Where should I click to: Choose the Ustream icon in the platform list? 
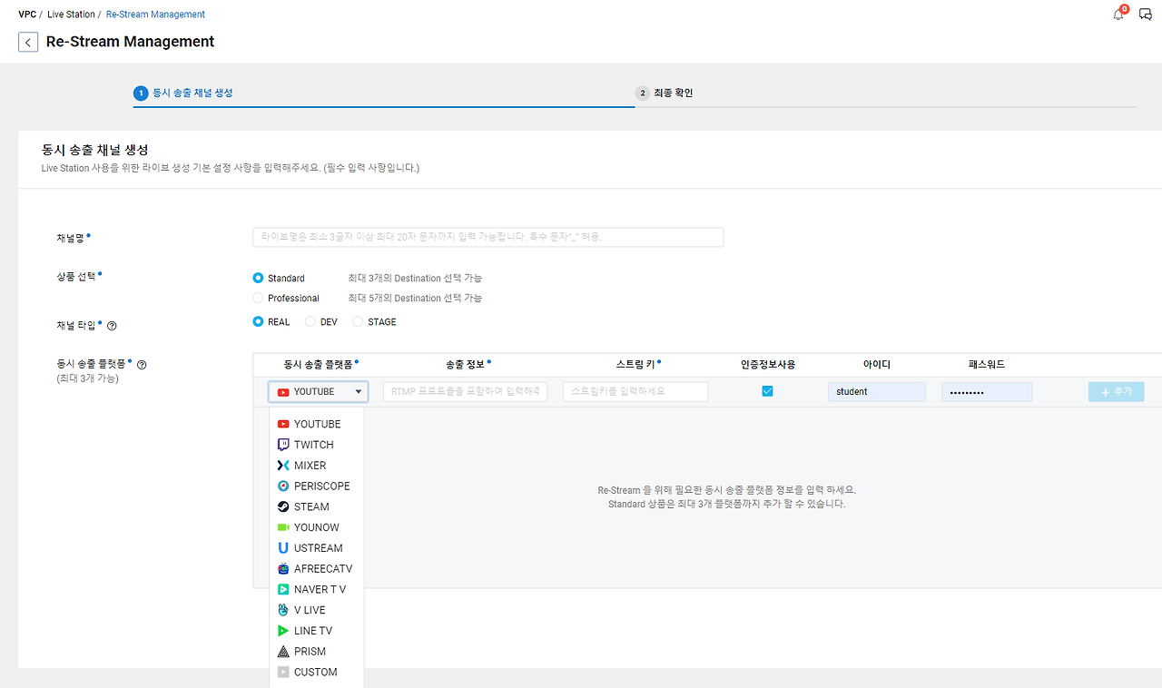[283, 548]
